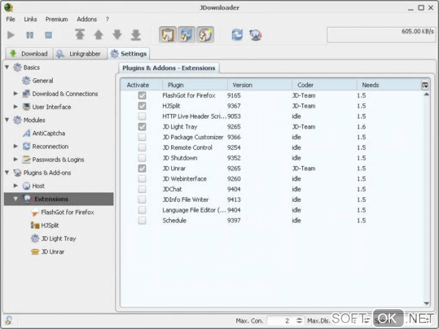Move selection to bottom arrow icon

point(136,35)
